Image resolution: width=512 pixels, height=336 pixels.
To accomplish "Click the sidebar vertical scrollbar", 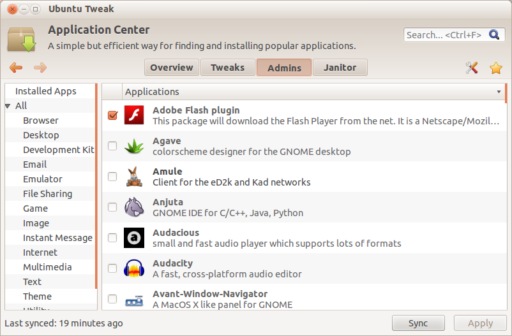I will pos(96,186).
